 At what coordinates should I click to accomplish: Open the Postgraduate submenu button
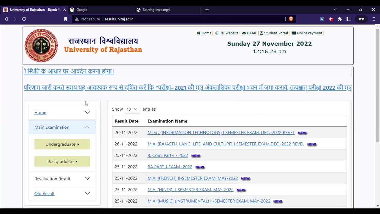(x=62, y=161)
